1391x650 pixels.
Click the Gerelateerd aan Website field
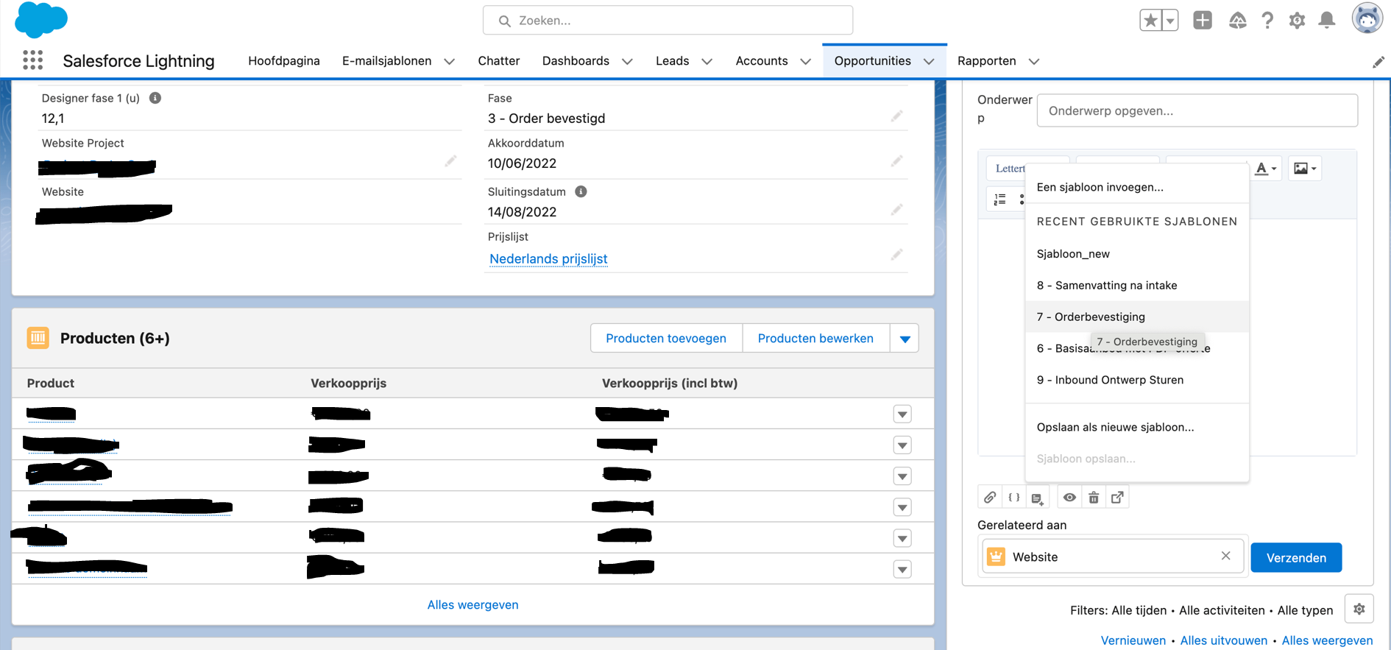point(1112,557)
